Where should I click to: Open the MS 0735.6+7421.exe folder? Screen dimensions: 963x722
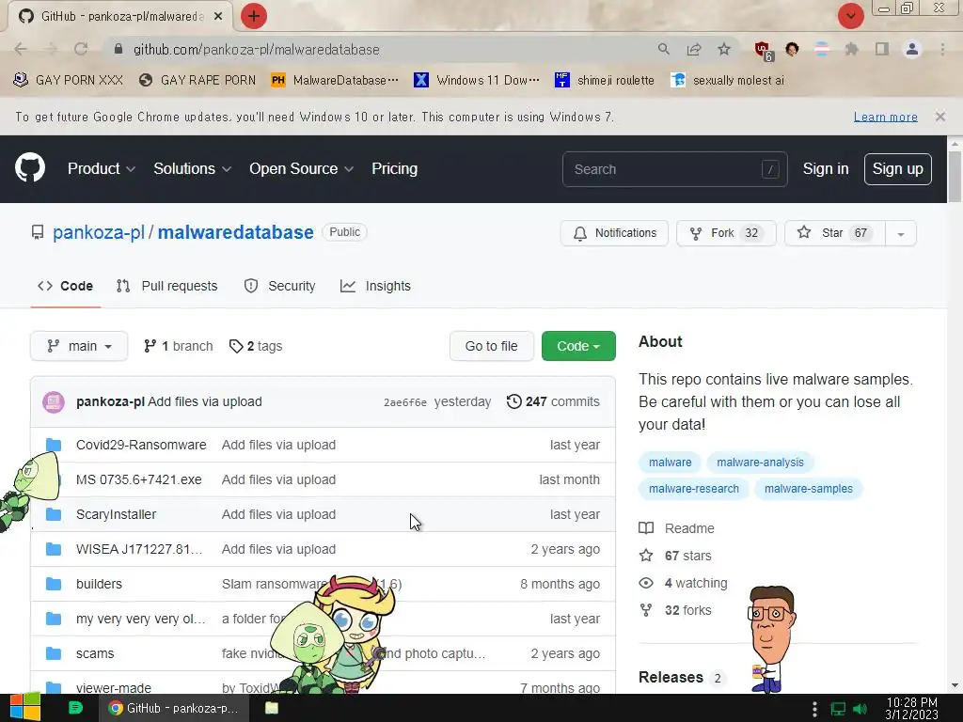coord(139,479)
